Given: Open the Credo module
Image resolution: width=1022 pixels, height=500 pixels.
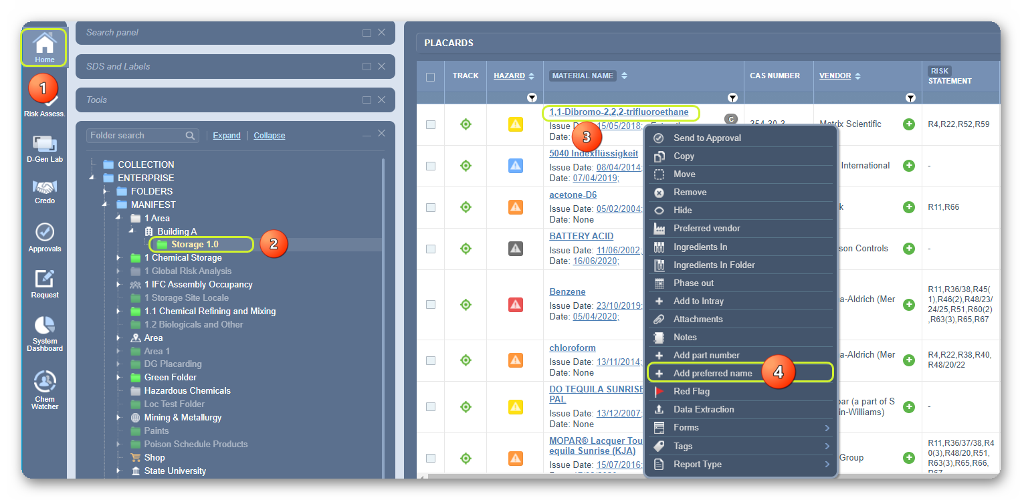Looking at the screenshot, I should 44,192.
